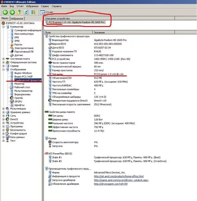Click the GPGPU icon in tree
Screen dimensions: 197x201
[12, 102]
